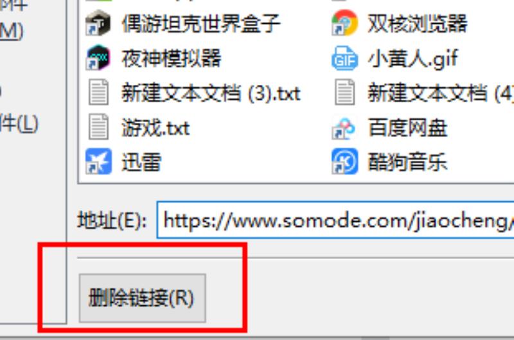Screen dimensions: 514x340
Task: Select the 双核浏览器 entry name
Action: pyautogui.click(x=417, y=24)
